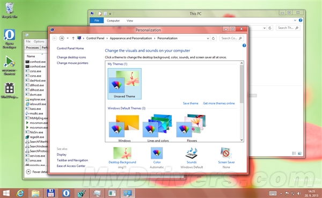Screen dimensions: 322x198
Task: Click the Name column header in Task Manager
Action: [31, 56]
